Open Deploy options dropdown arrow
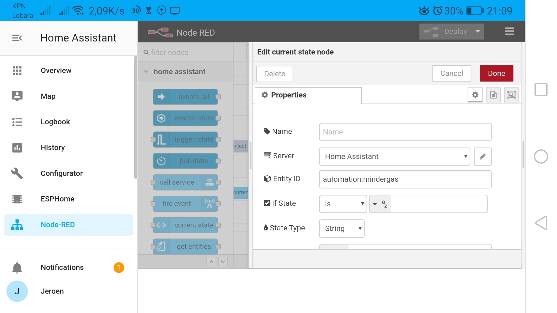 click(478, 31)
